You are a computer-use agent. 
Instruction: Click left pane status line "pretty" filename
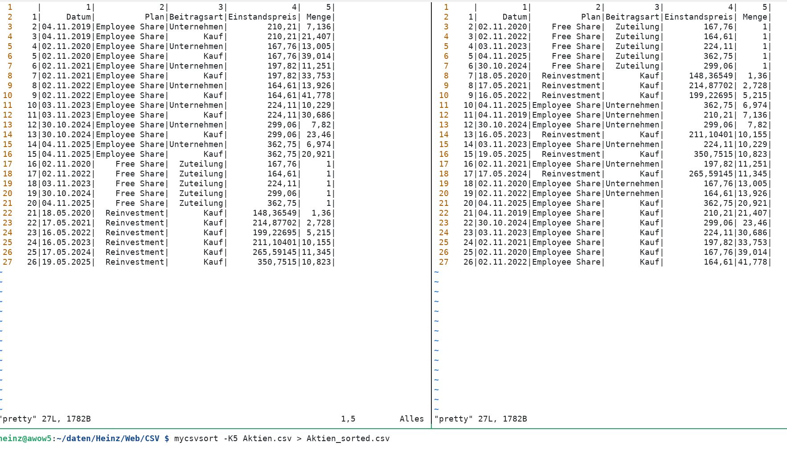click(18, 419)
